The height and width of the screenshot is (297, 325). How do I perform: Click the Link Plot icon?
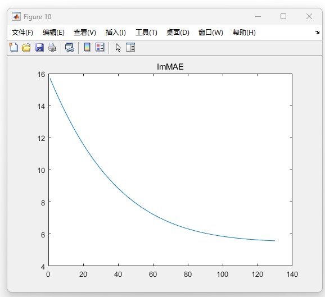[69, 47]
